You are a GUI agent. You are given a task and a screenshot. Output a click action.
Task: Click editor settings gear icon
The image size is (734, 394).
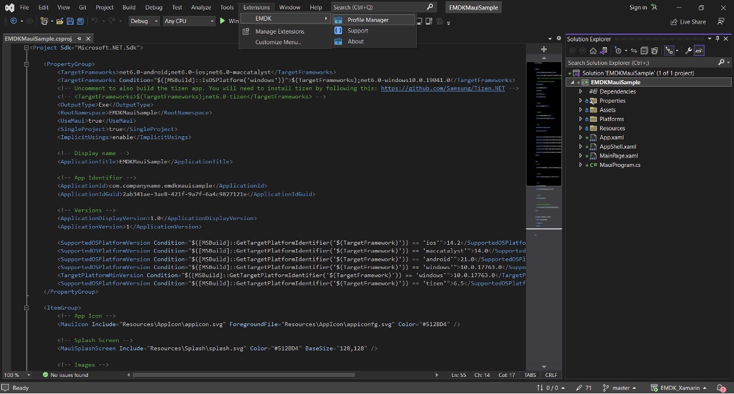(x=559, y=38)
